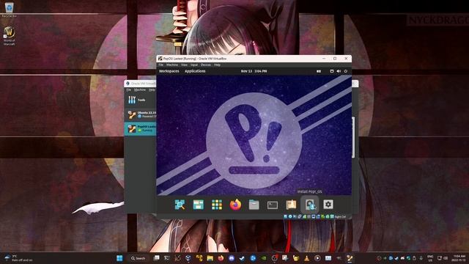Select Tools in VirtualBox Manager sidebar

click(x=140, y=100)
